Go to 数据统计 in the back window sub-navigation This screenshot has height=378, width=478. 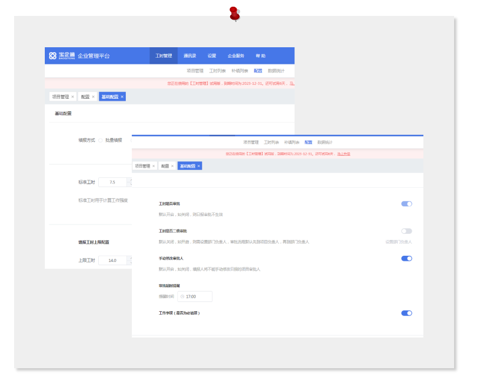(x=276, y=71)
